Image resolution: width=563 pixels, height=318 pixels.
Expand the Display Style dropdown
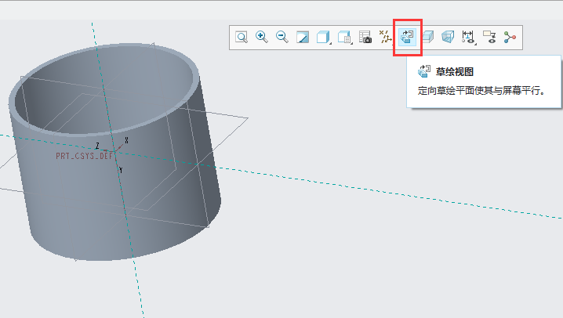click(x=323, y=37)
